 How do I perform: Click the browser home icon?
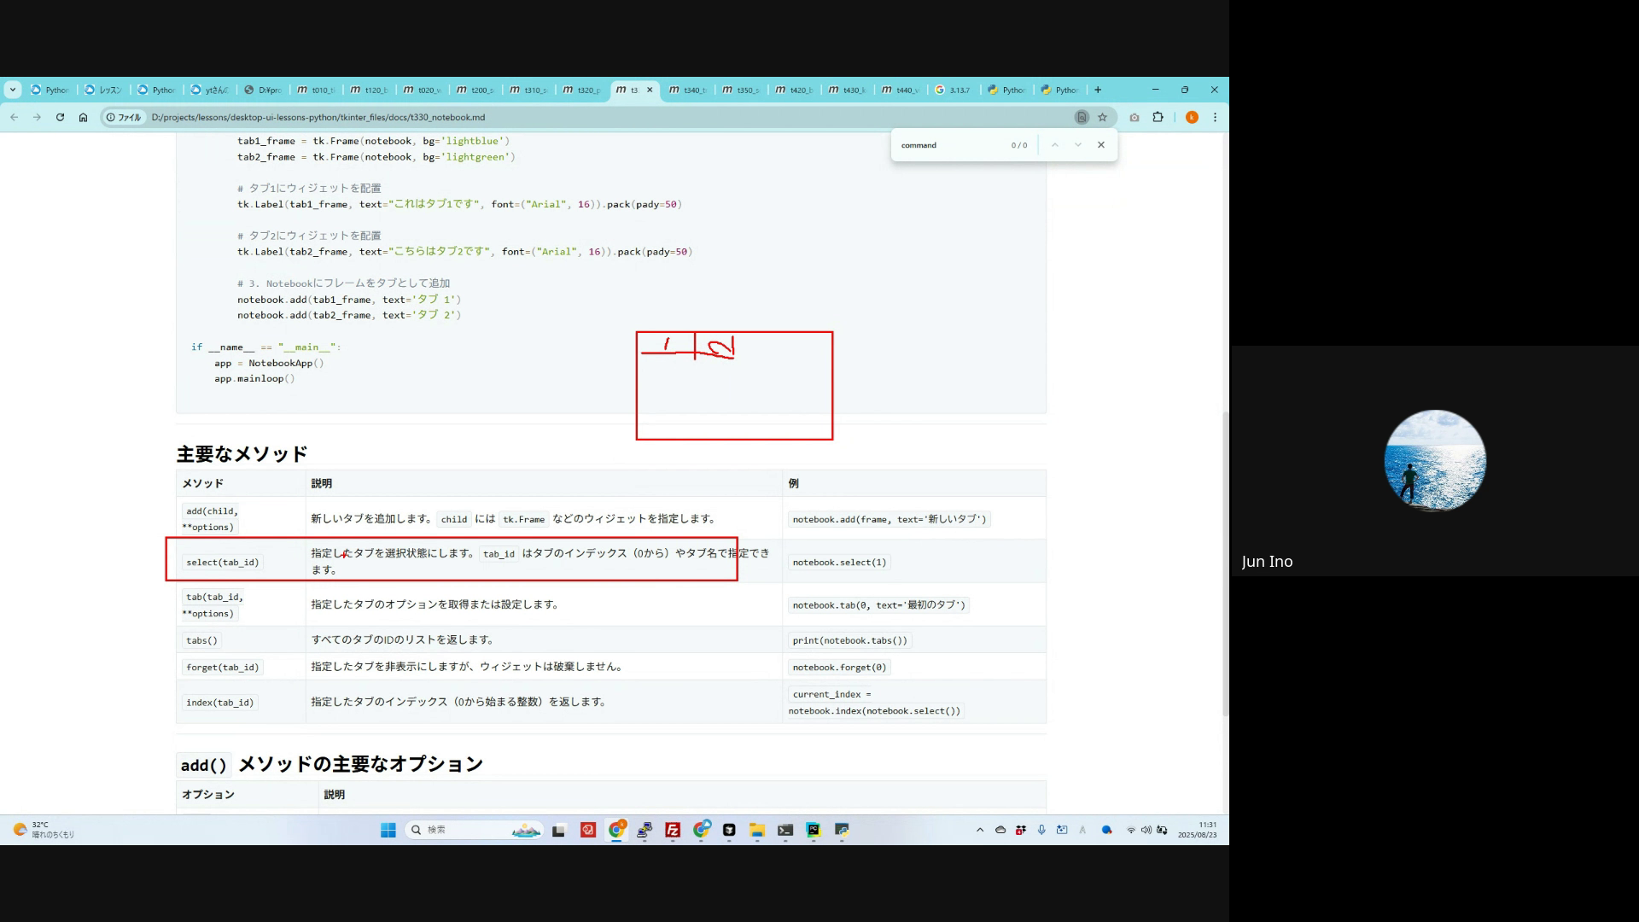[x=83, y=118]
